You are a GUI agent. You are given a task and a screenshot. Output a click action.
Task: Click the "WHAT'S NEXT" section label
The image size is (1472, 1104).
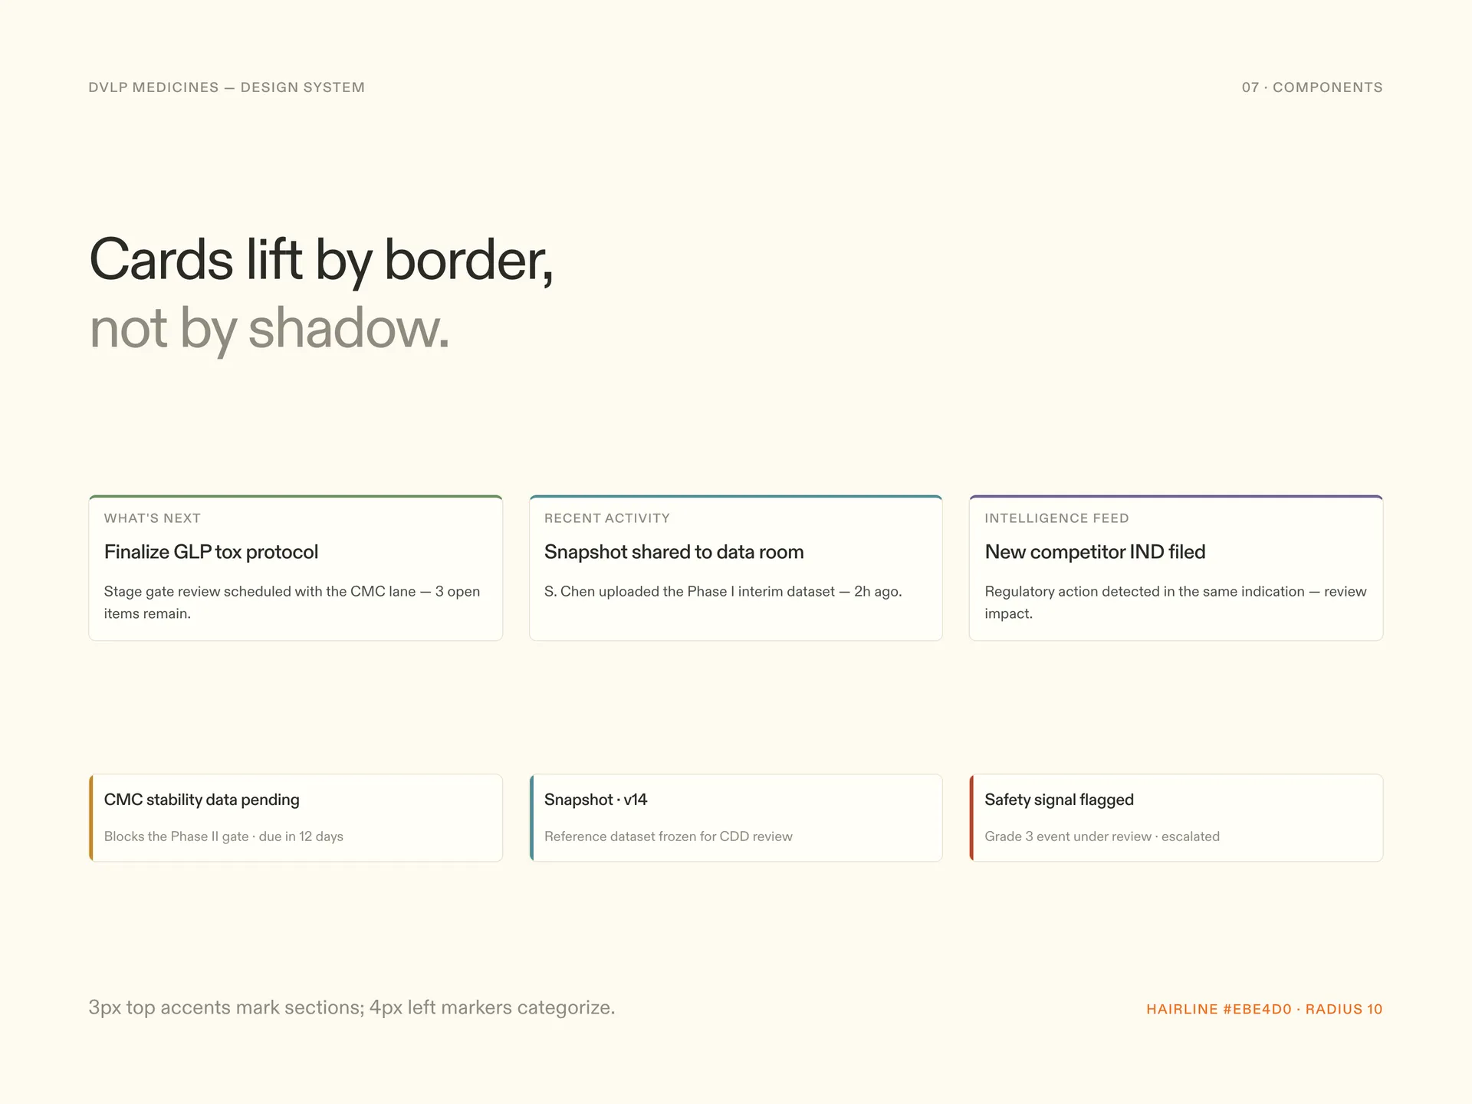point(153,518)
